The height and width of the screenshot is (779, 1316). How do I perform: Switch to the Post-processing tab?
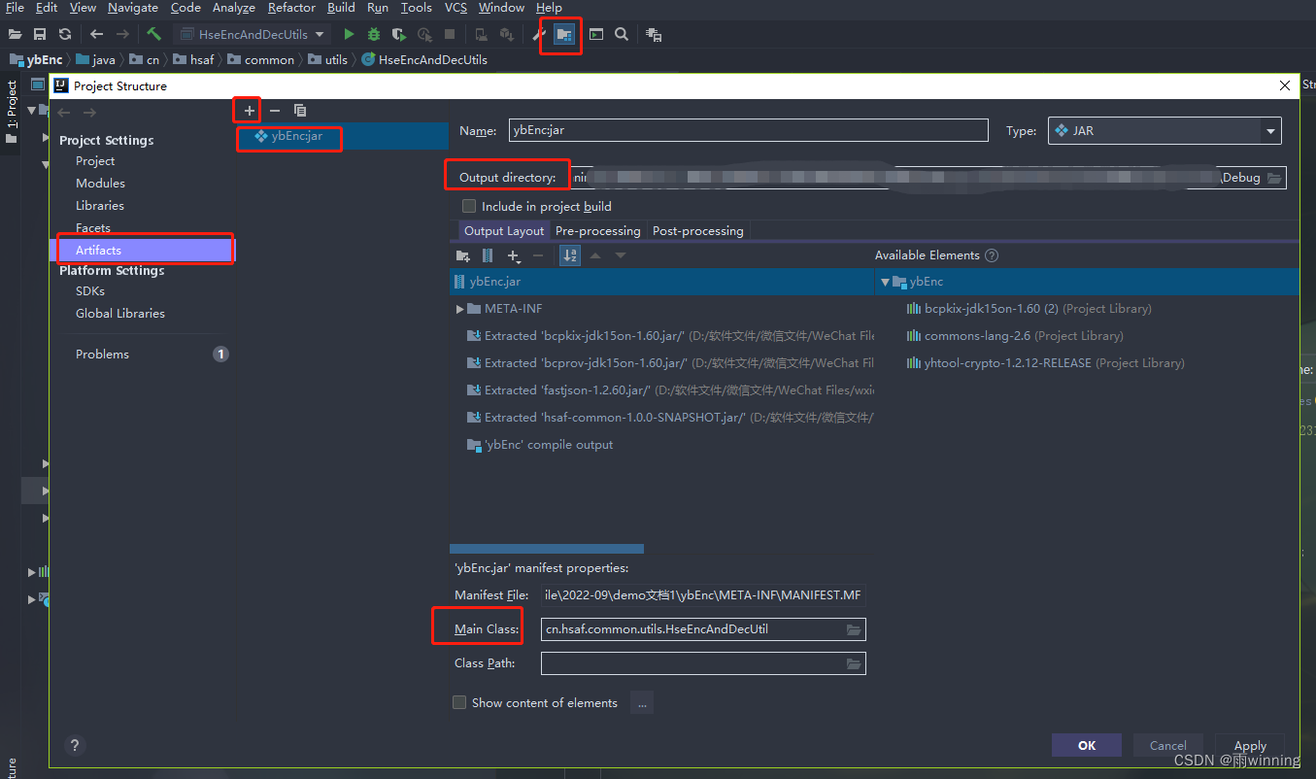tap(697, 231)
